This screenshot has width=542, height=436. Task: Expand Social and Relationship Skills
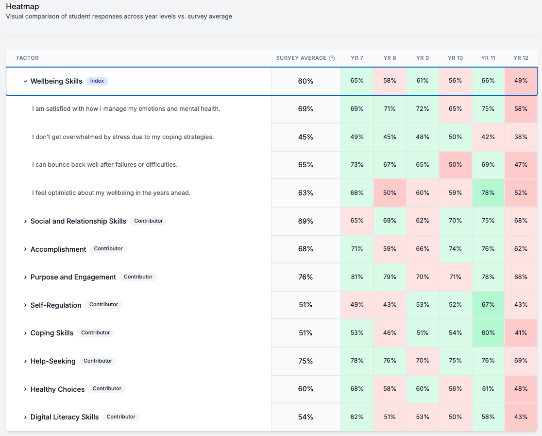(25, 221)
